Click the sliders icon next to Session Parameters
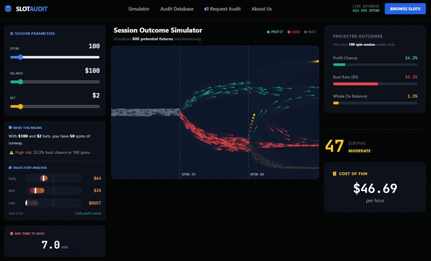The image size is (431, 261). (12, 34)
